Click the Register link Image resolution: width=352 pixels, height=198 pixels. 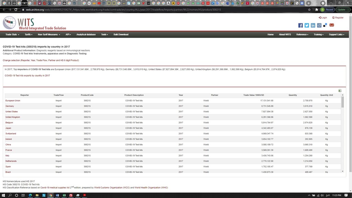pos(338,18)
